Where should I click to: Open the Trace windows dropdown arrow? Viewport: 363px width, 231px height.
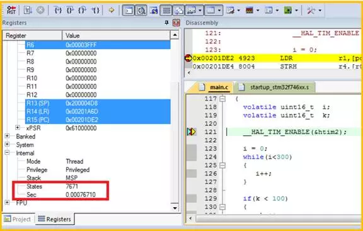point(277,11)
